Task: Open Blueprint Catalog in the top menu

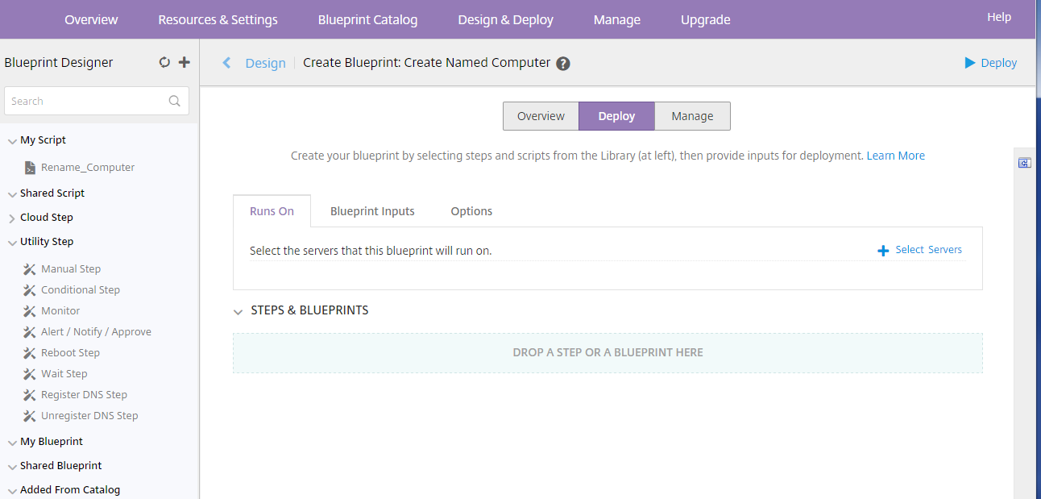Action: 367,19
